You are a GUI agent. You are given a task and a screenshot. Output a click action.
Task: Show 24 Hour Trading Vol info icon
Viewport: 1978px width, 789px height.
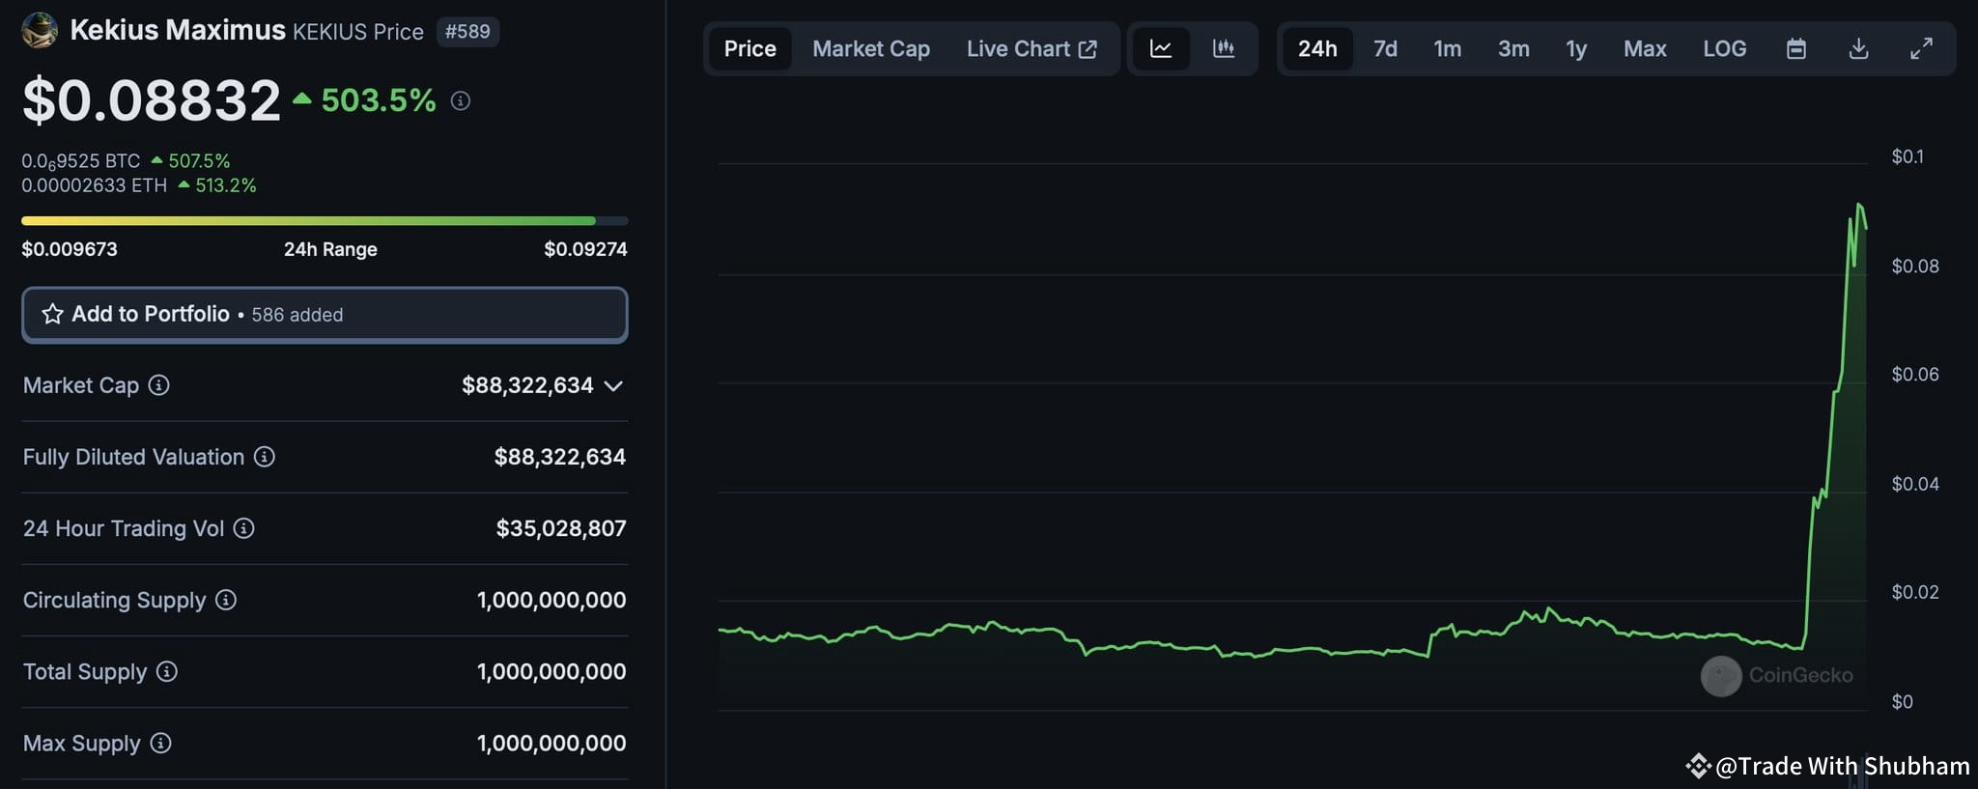(244, 528)
